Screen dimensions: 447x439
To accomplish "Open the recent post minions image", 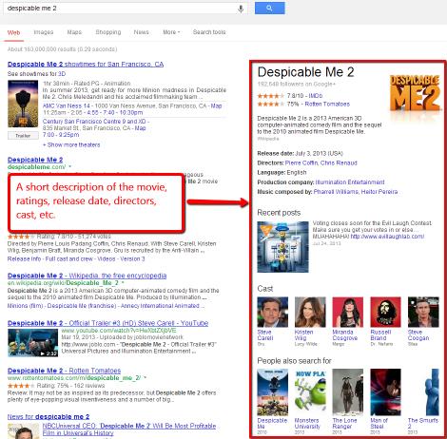I will (282, 247).
